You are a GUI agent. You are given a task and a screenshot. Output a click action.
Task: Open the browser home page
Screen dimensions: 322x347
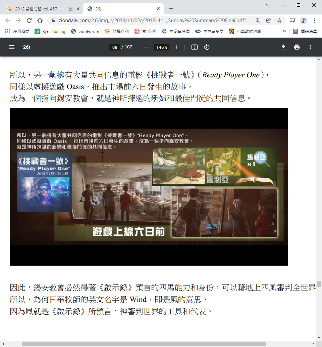pos(40,21)
